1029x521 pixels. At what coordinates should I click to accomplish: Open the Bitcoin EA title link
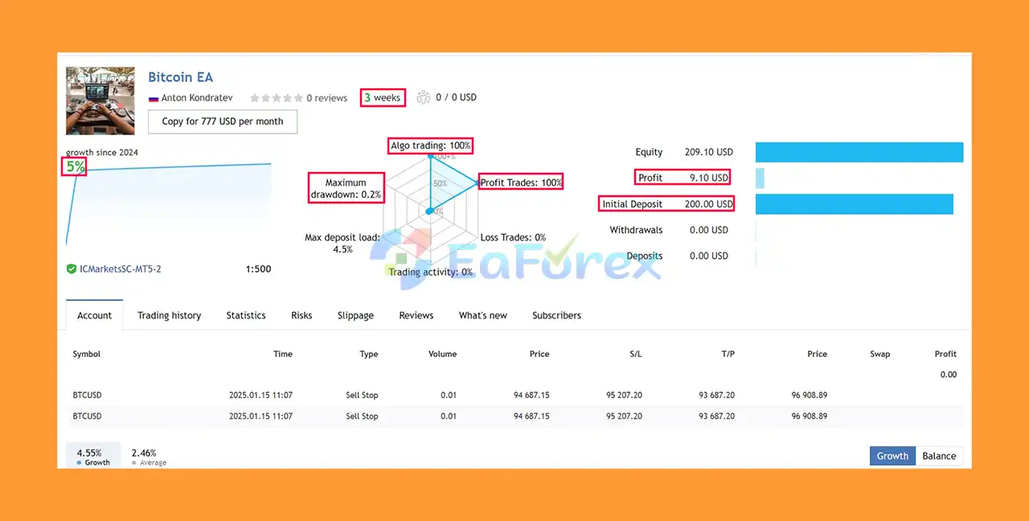pos(181,77)
